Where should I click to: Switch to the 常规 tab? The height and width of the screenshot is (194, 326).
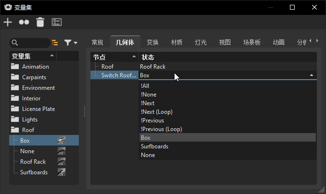(97, 42)
